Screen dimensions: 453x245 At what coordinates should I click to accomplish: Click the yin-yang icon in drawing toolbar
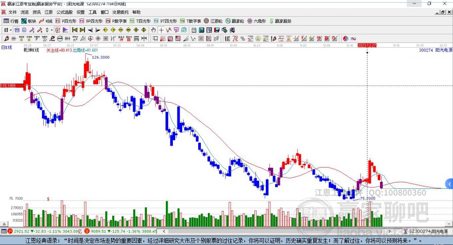click(346, 39)
